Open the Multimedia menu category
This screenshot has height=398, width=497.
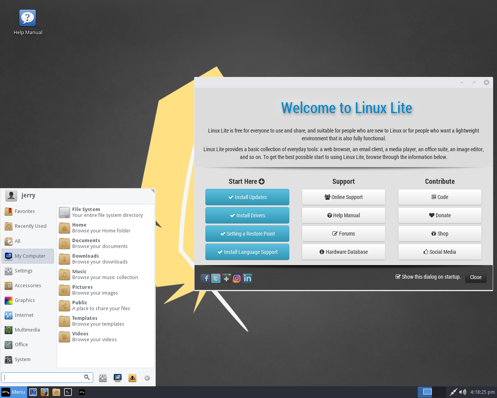28,330
